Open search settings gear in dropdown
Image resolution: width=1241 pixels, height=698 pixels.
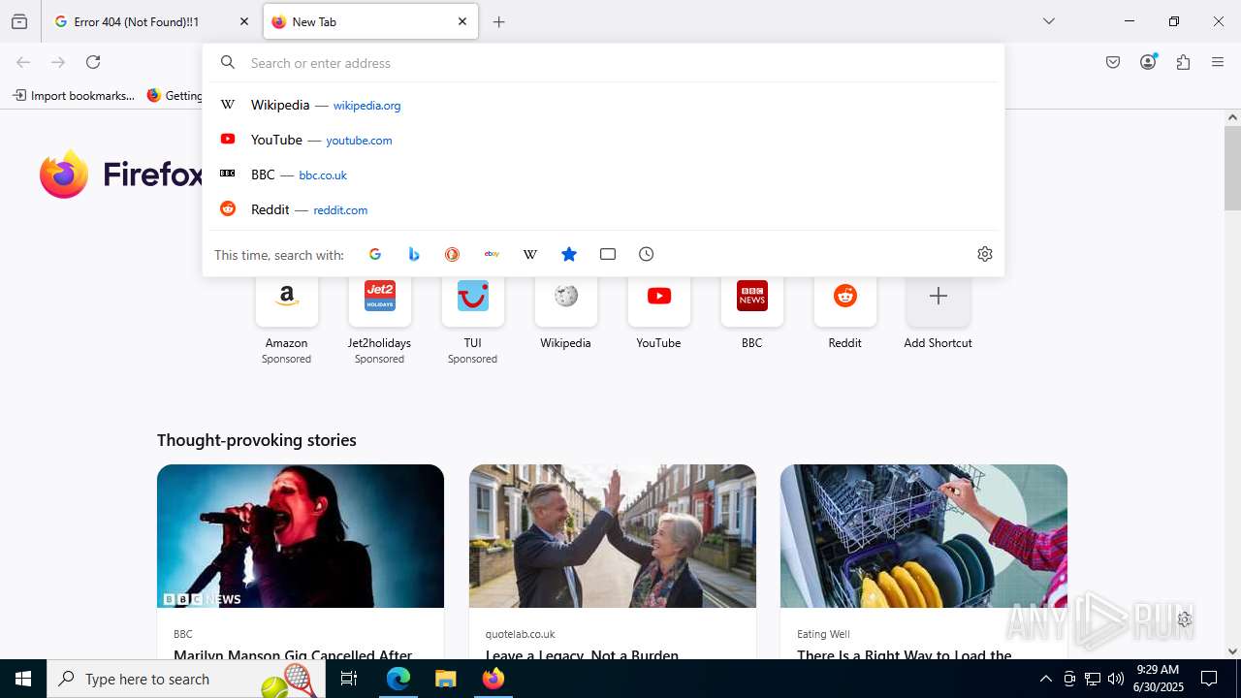[985, 254]
